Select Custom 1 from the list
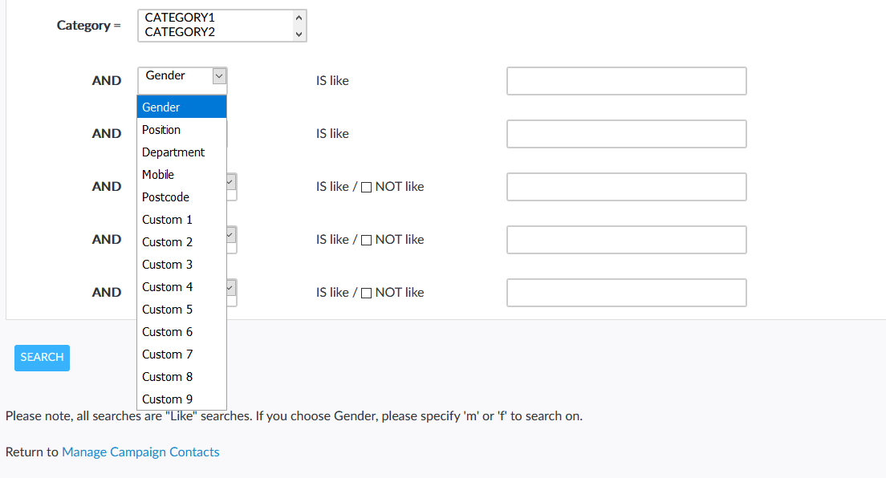 click(167, 220)
